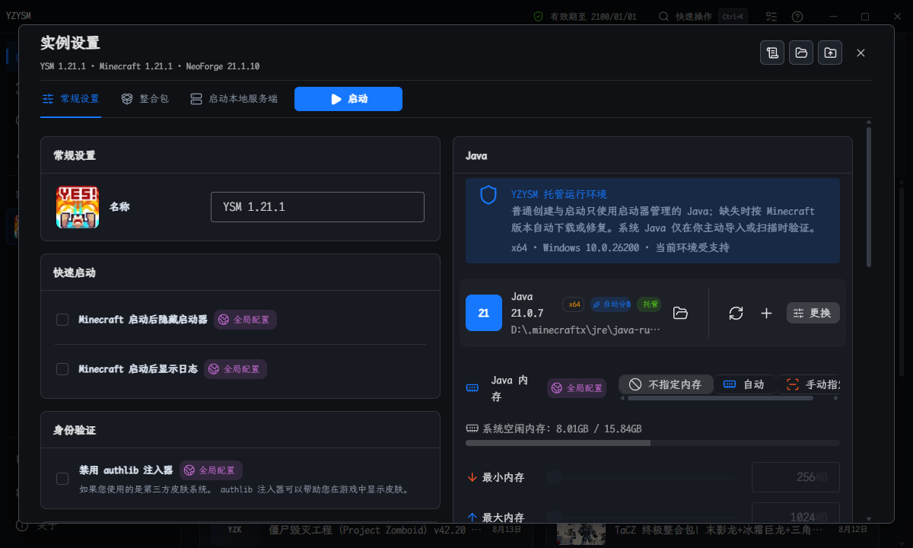913x548 pixels.
Task: Click 全局配置 badge beside 禁用 authlib 注入器
Action: tap(211, 470)
